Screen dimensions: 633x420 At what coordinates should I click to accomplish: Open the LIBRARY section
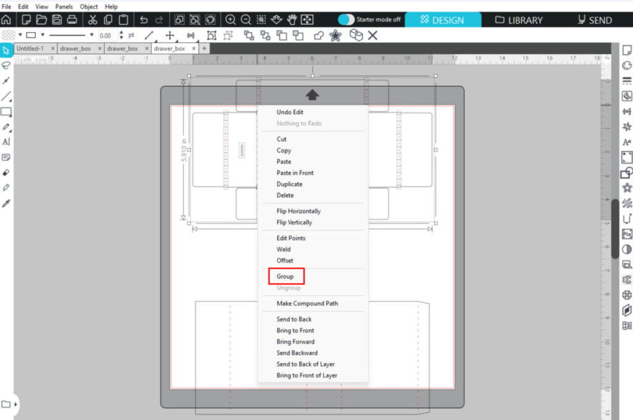click(x=519, y=20)
